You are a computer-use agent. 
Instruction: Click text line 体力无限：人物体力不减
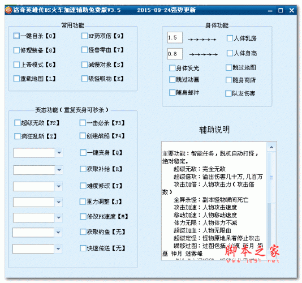pyautogui.click(x=205, y=223)
